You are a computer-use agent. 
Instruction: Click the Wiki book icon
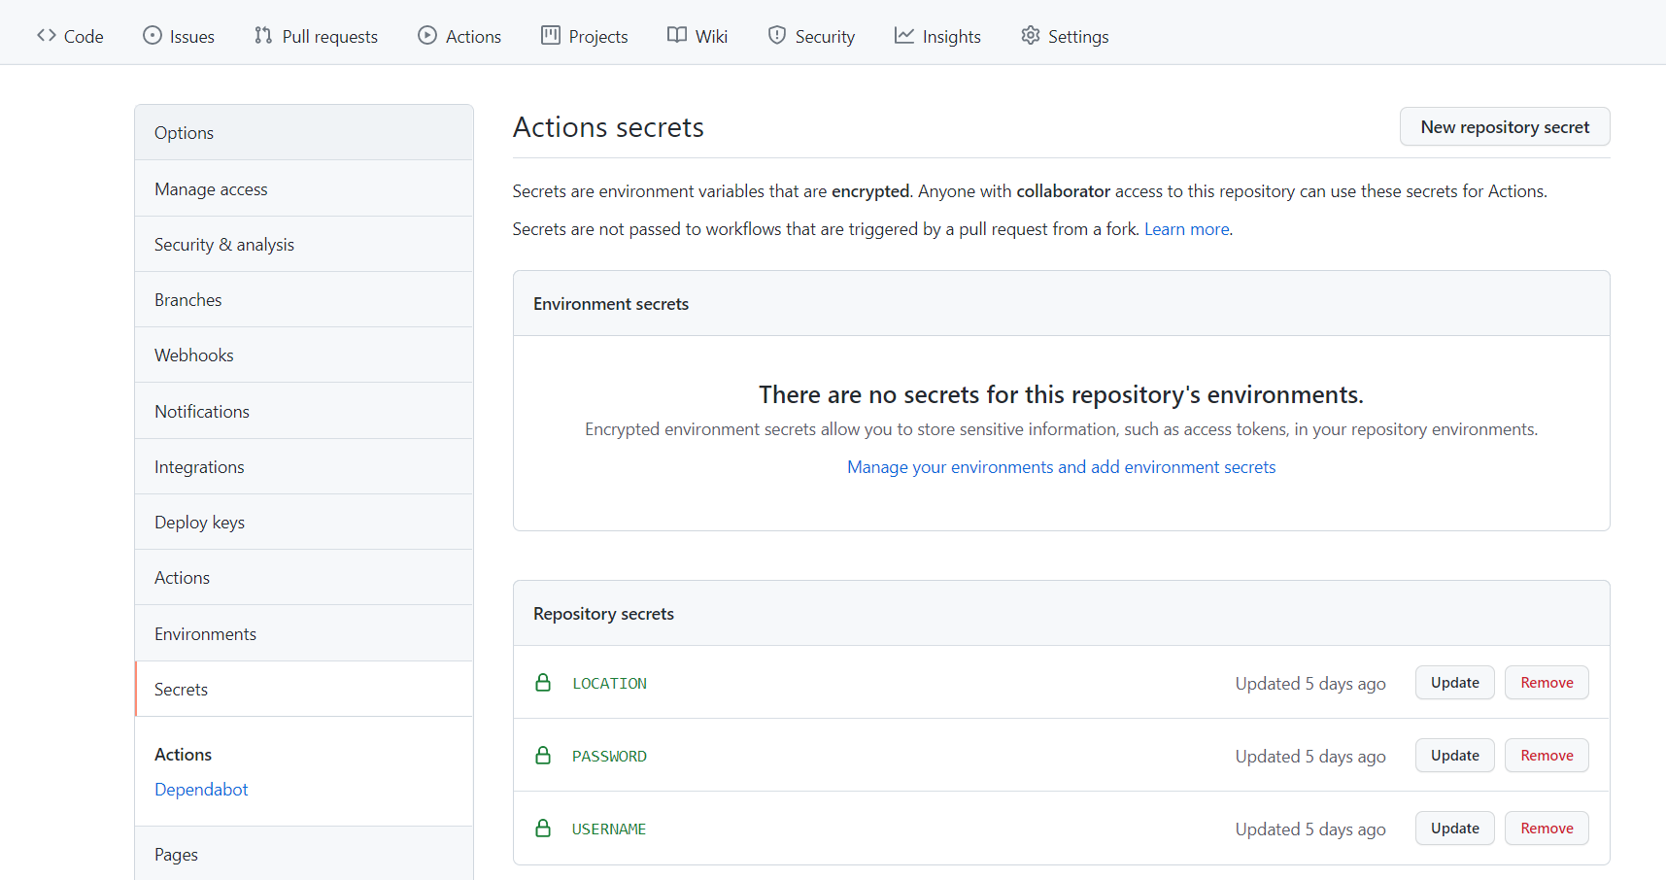[677, 36]
